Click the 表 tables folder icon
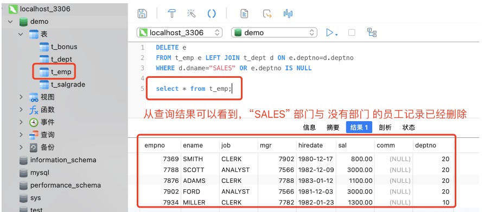 point(34,34)
